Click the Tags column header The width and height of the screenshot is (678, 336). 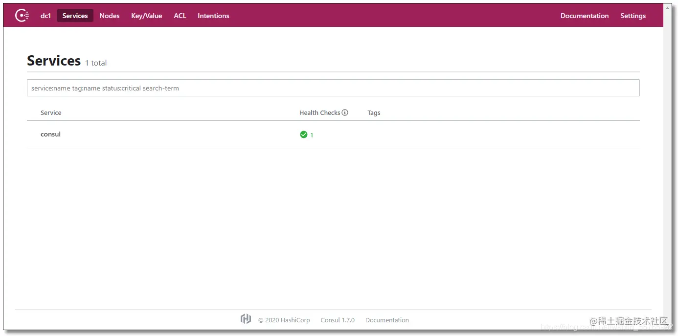374,112
